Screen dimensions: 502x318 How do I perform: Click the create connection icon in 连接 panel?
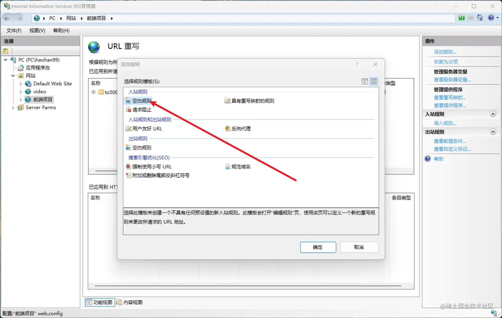coord(6,51)
